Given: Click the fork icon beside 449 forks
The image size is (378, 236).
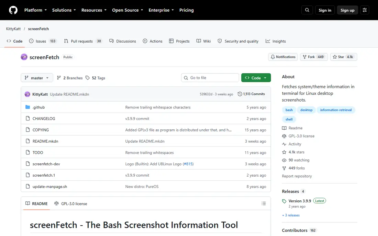Looking at the screenshot, I should pyautogui.click(x=284, y=168).
